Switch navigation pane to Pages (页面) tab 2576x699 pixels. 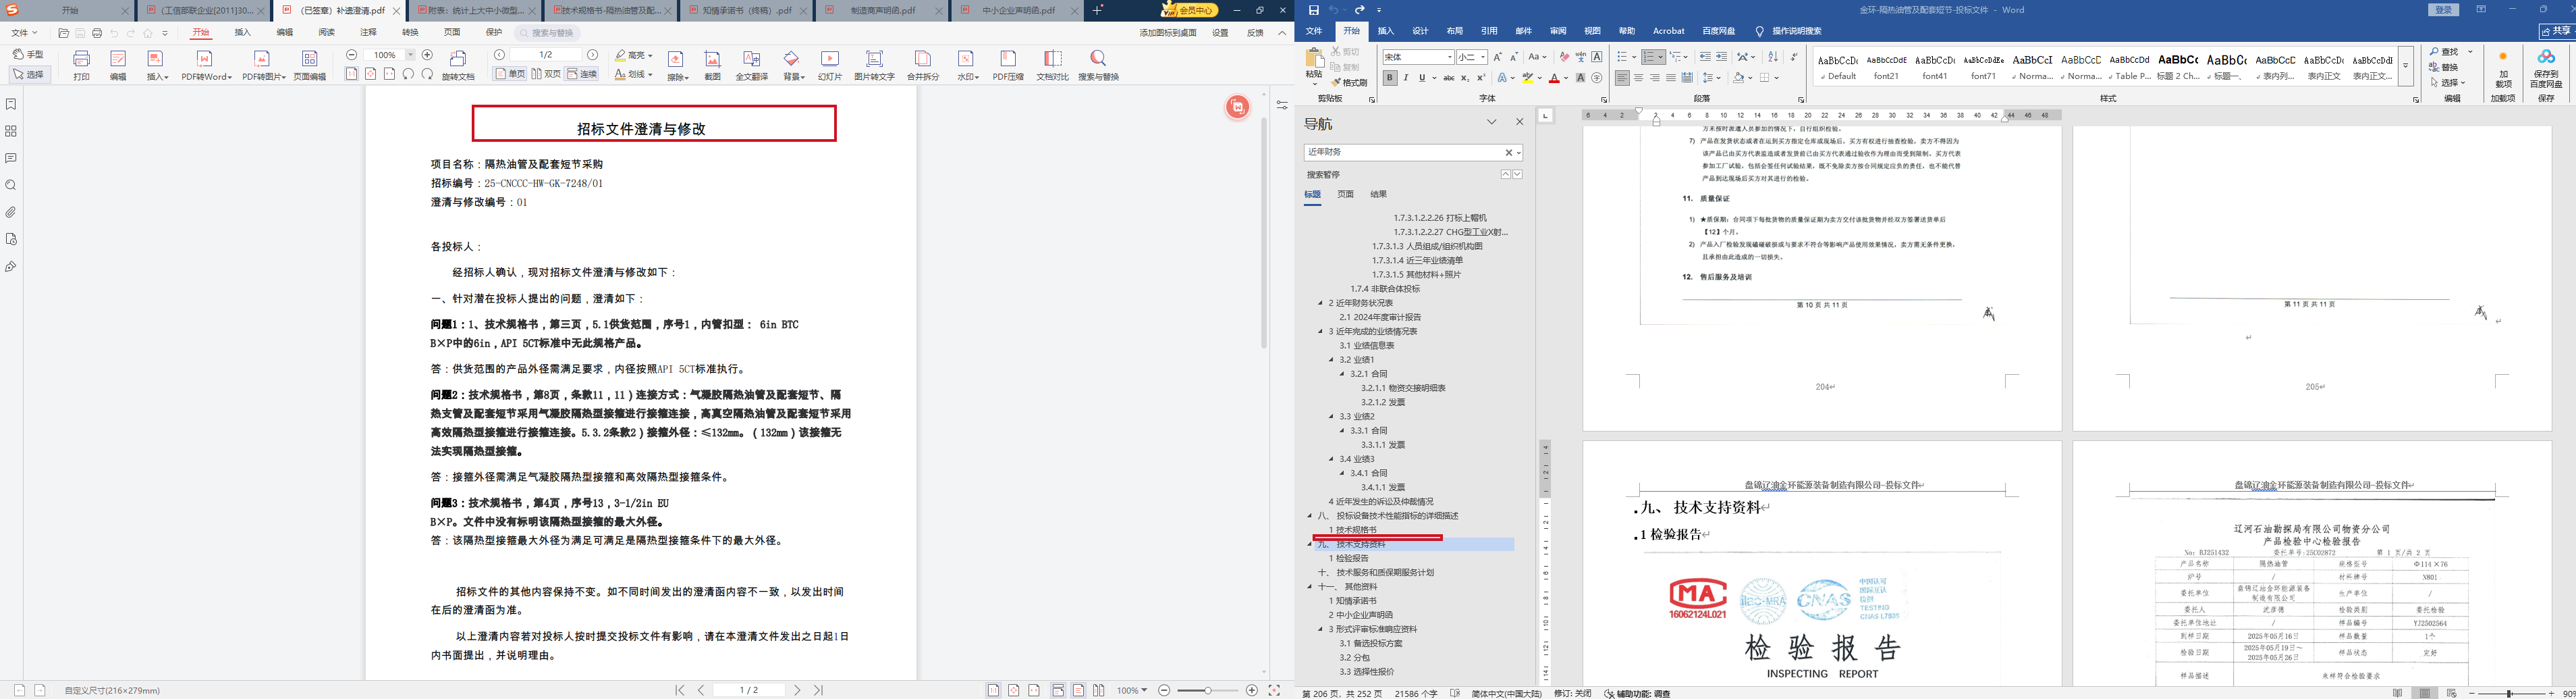pyautogui.click(x=1346, y=195)
